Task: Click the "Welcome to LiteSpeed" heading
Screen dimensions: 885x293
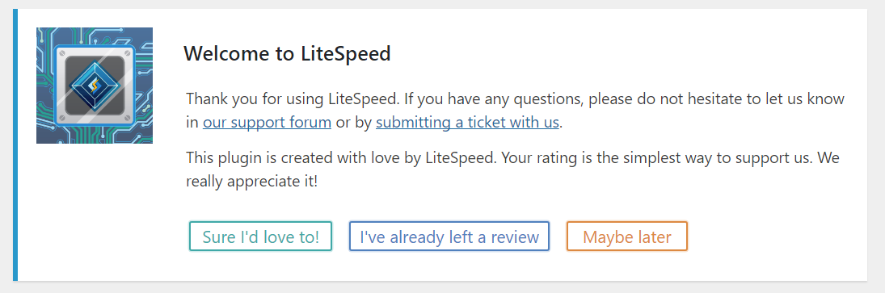Action: [x=287, y=54]
